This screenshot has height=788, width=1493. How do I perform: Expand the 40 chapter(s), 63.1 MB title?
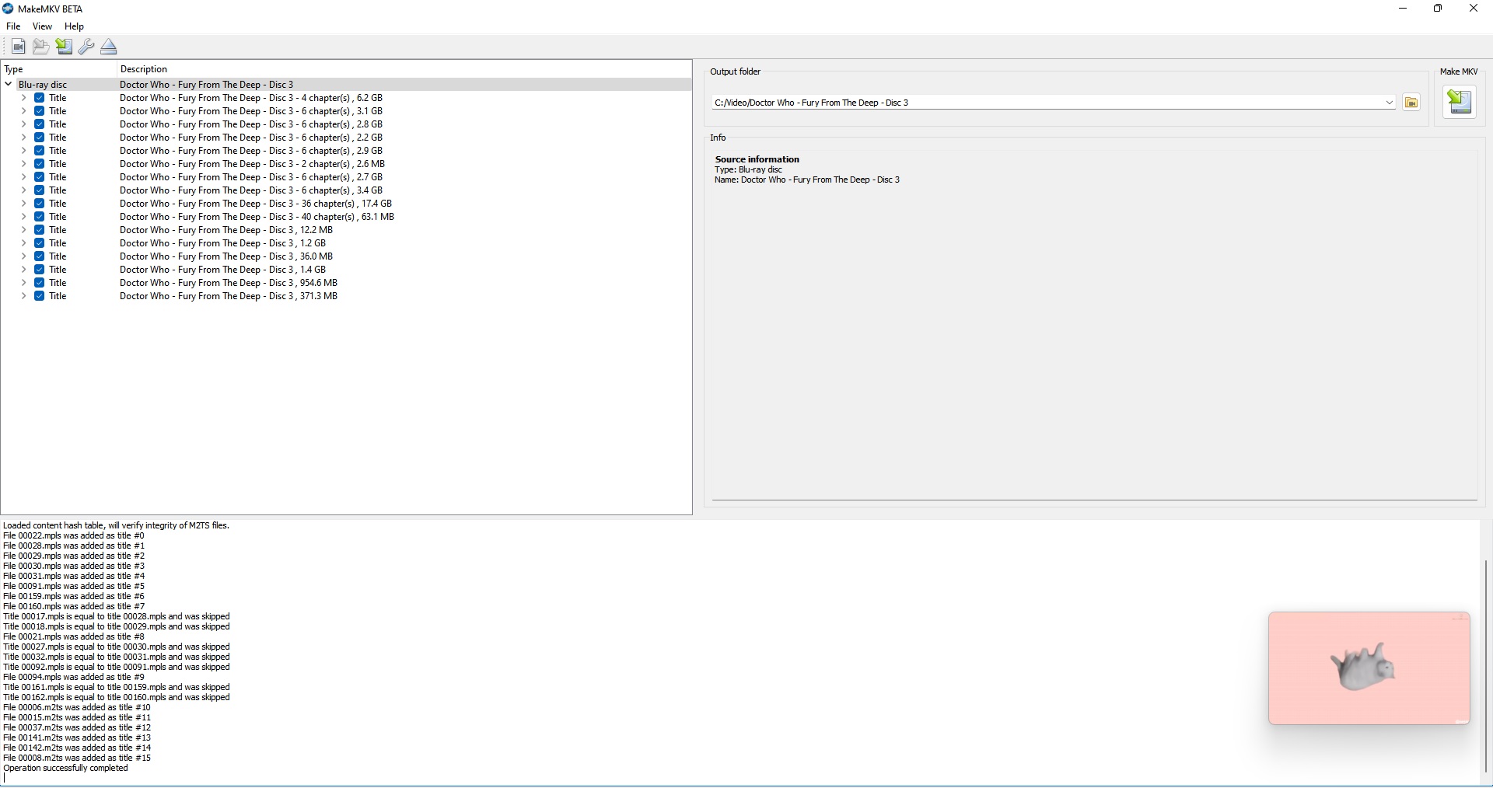(x=23, y=217)
